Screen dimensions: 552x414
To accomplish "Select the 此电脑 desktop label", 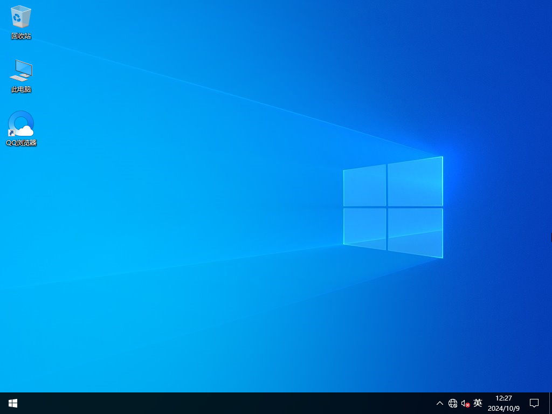I will click(20, 90).
